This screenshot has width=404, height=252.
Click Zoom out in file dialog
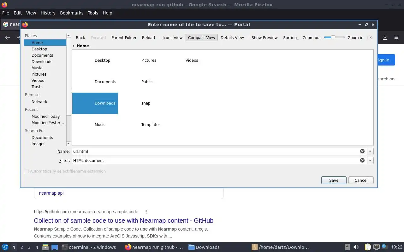tap(312, 37)
